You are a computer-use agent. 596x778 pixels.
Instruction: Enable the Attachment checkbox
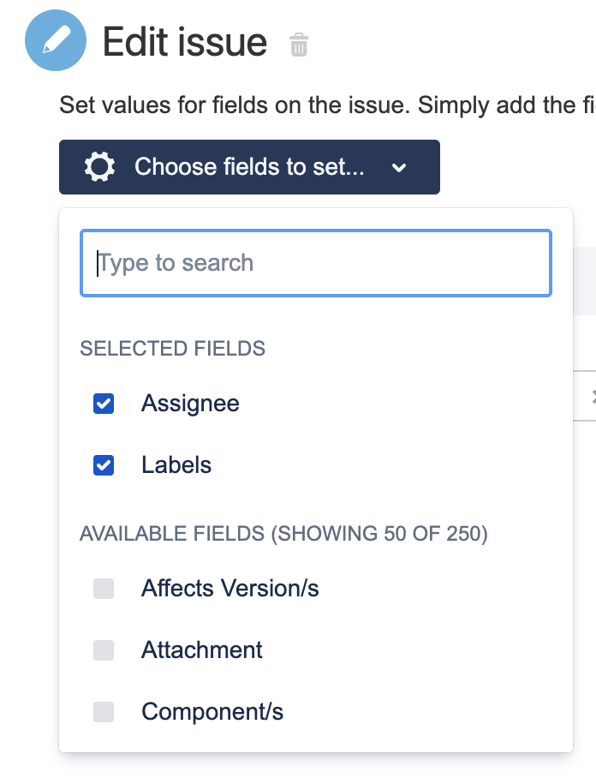[103, 650]
